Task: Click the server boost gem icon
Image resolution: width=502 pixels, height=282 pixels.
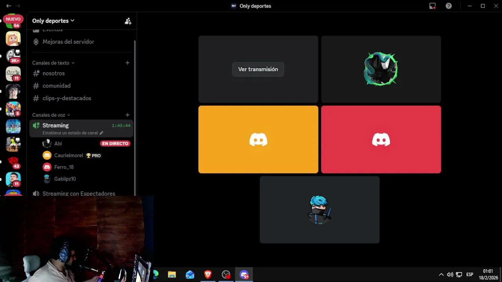Action: coord(36,42)
